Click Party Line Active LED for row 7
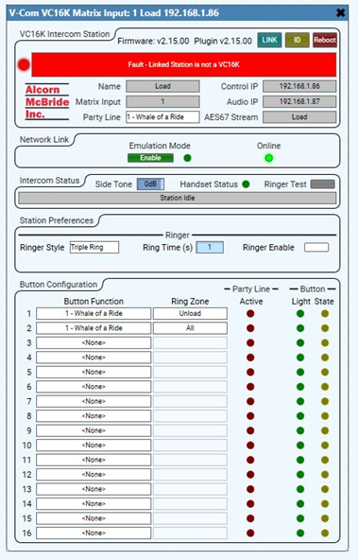 click(x=250, y=401)
